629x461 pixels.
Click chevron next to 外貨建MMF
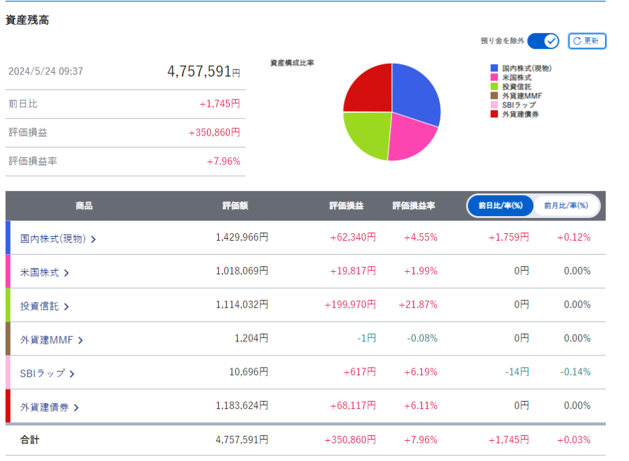coord(80,341)
